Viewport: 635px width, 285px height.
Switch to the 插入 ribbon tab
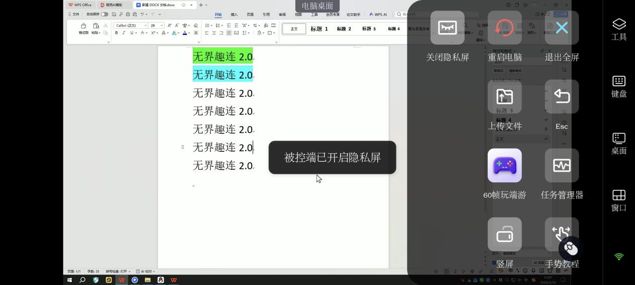(x=234, y=15)
